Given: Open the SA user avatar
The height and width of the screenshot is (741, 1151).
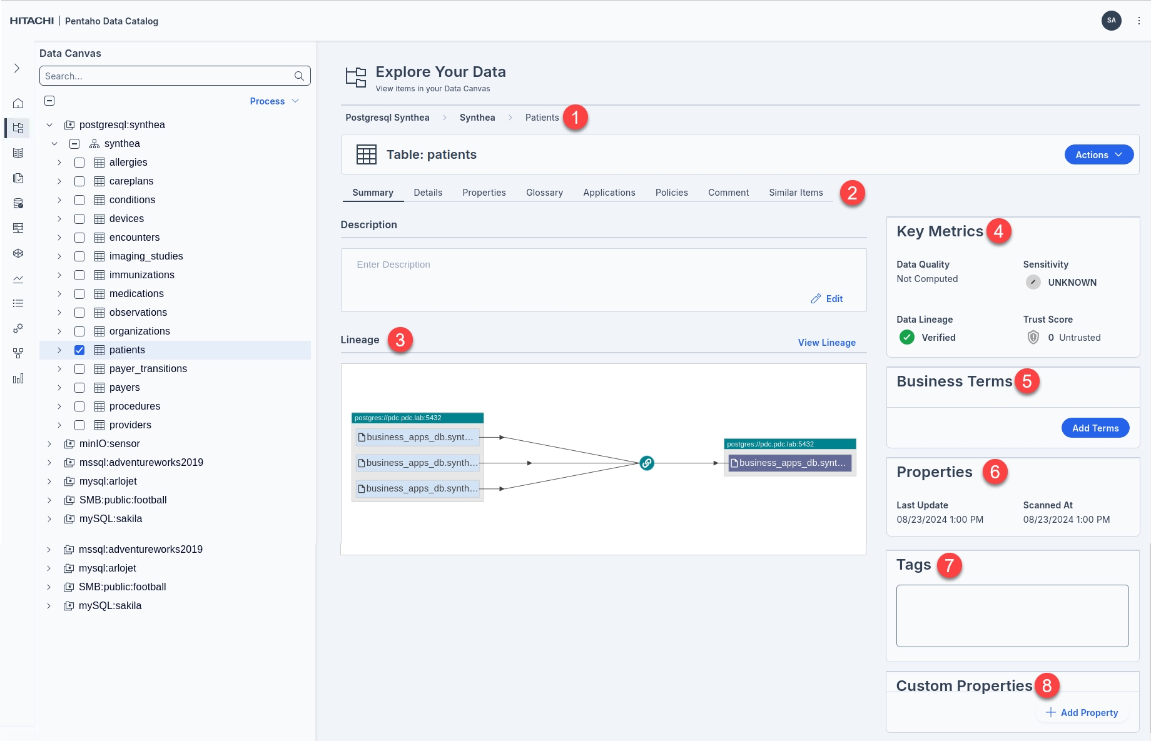Looking at the screenshot, I should (x=1111, y=21).
